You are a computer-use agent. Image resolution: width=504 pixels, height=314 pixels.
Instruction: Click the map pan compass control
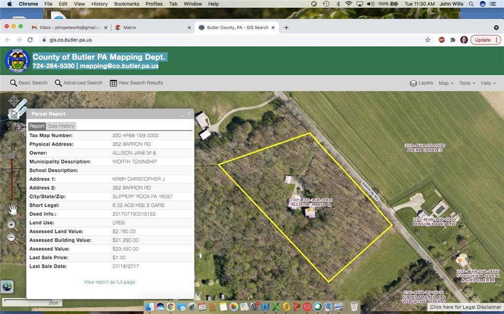coord(13,101)
